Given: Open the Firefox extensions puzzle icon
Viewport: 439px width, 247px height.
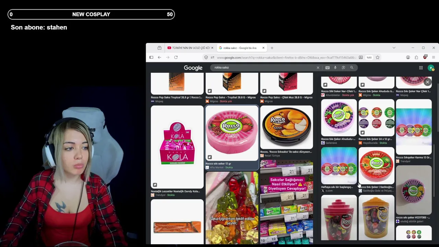Looking at the screenshot, I should click(x=416, y=57).
